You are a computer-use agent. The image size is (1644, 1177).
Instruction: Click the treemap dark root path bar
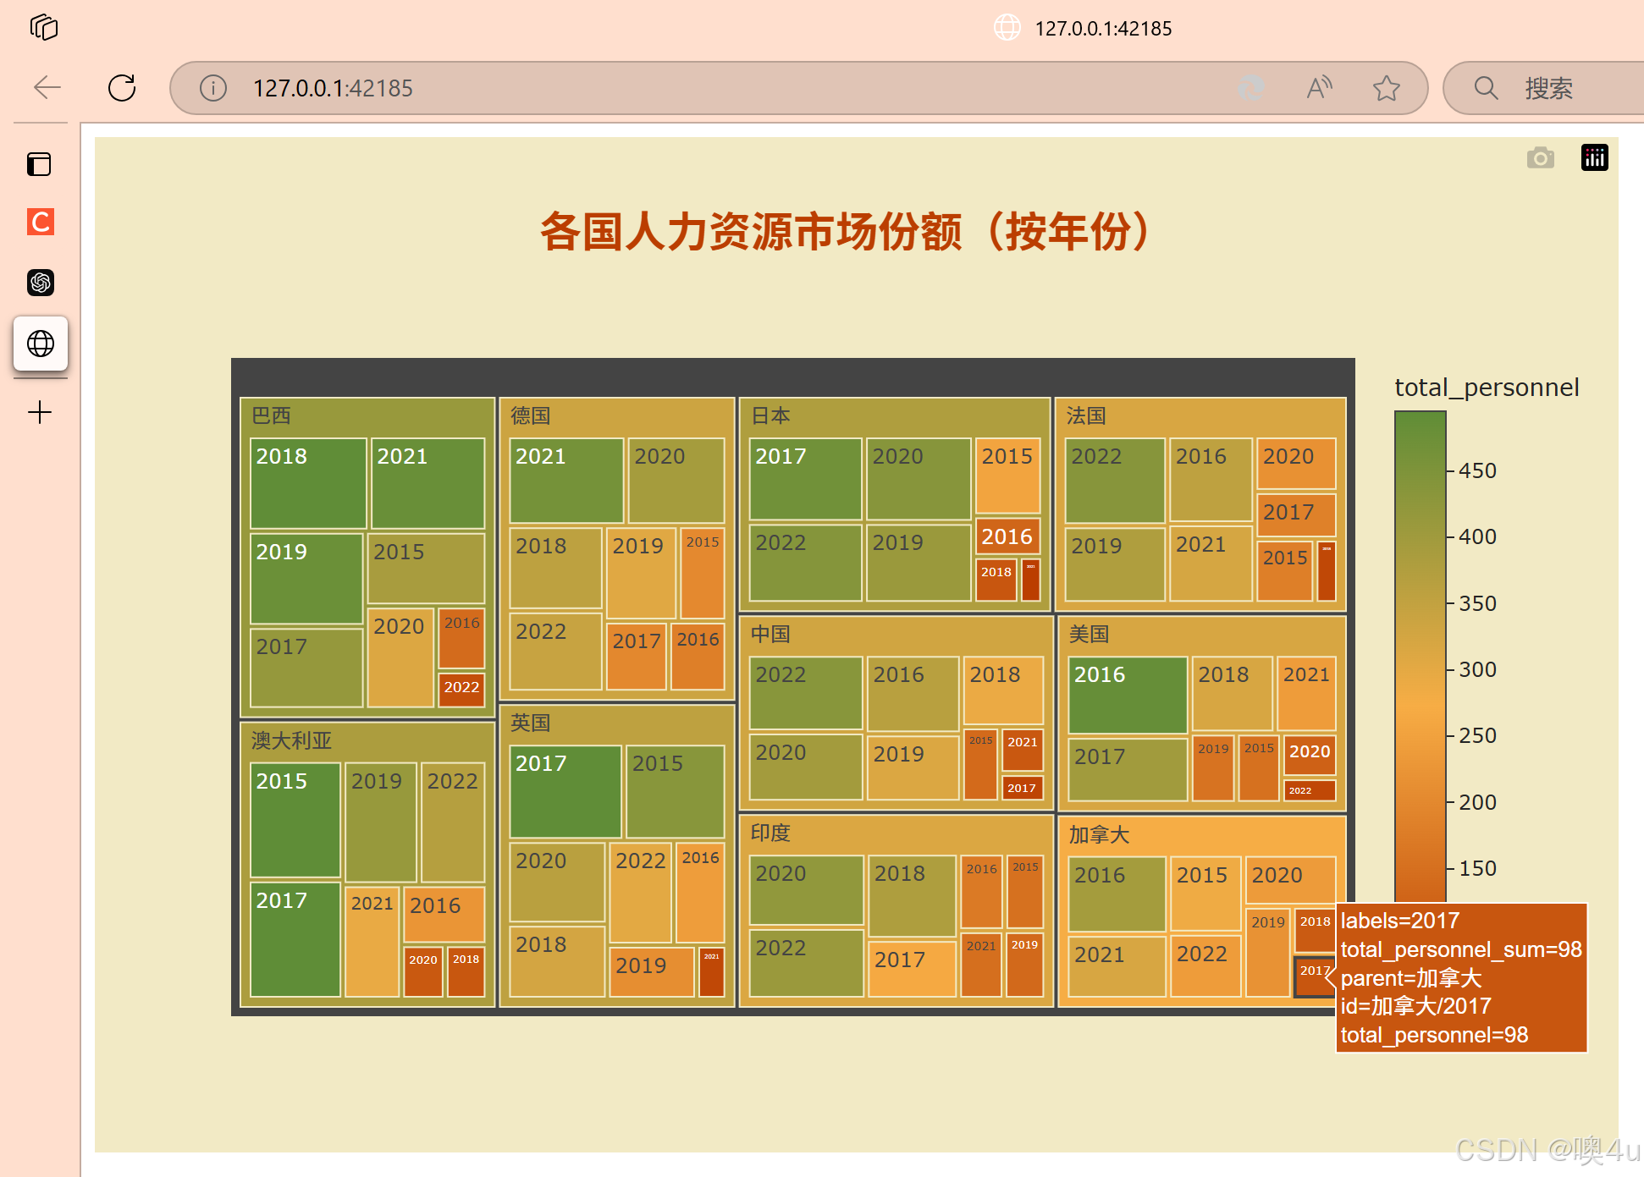coord(792,377)
